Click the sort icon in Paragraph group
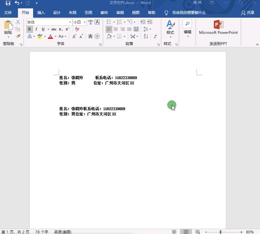The width and height of the screenshot is (260, 234). pos(146,37)
